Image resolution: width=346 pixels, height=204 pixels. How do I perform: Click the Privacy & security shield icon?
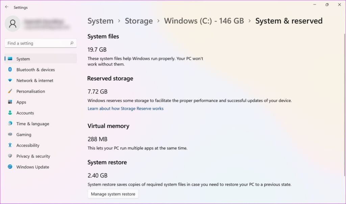click(x=10, y=156)
